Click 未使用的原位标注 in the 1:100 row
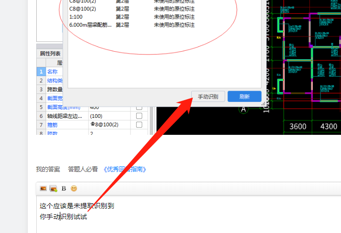 [x=174, y=17]
